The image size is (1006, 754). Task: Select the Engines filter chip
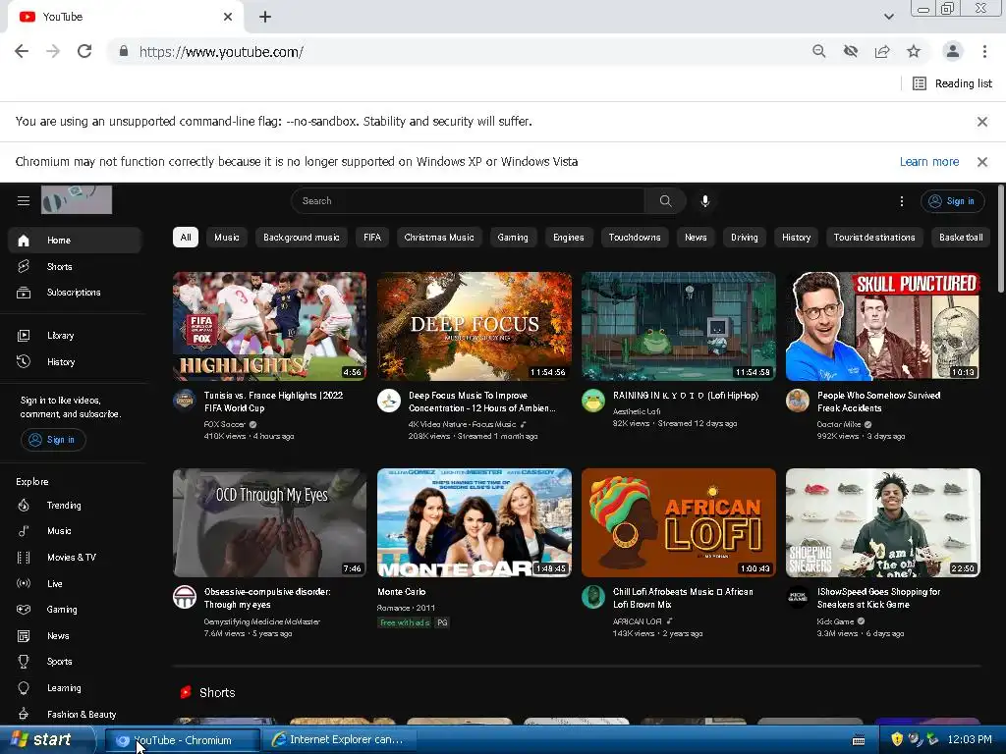click(x=569, y=238)
